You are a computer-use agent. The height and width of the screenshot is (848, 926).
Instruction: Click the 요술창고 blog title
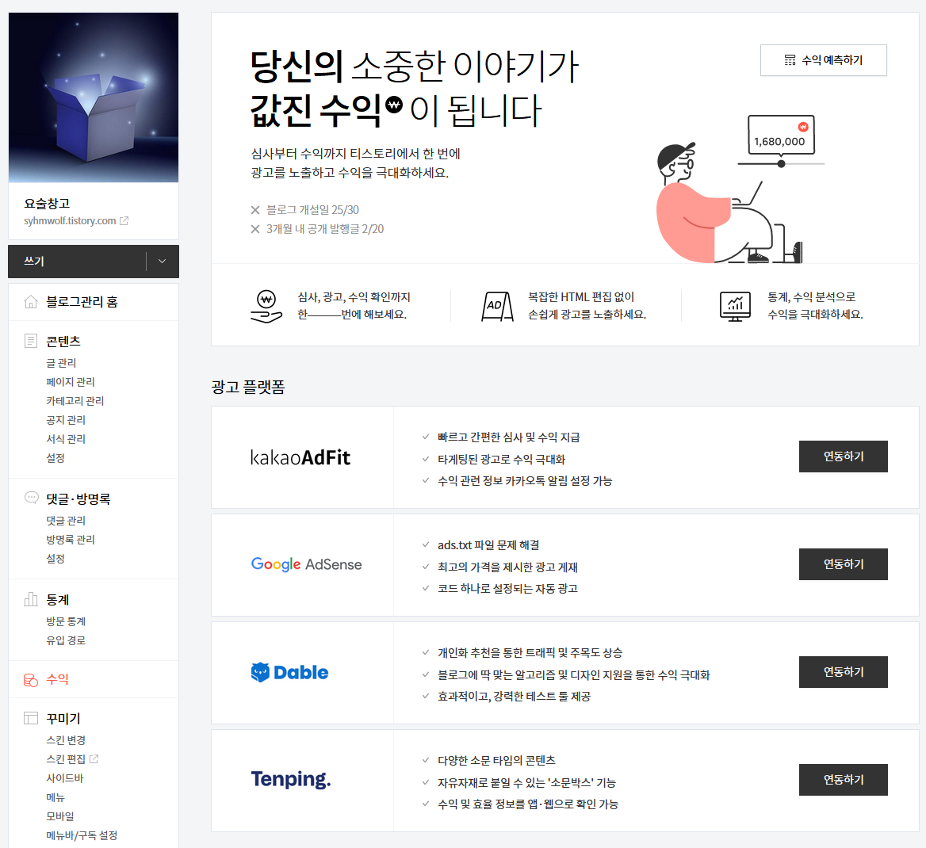click(x=47, y=204)
